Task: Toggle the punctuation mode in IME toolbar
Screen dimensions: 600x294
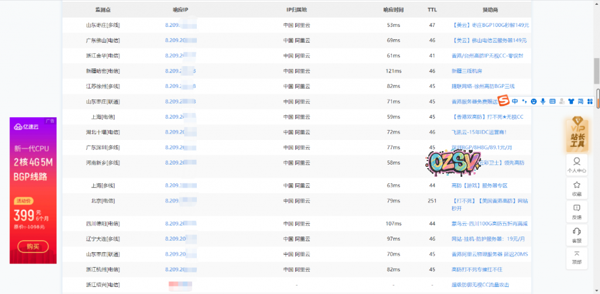Action: coord(524,101)
